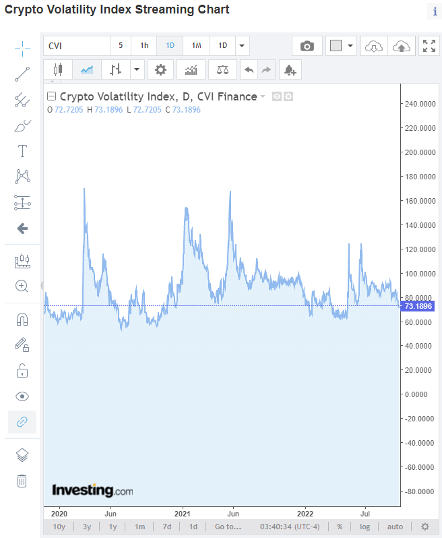Activate the zoom in tool
Image resolution: width=442 pixels, height=538 pixels.
tap(22, 286)
